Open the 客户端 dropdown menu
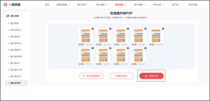Image resolution: width=210 pixels, height=101 pixels. (x=176, y=5)
